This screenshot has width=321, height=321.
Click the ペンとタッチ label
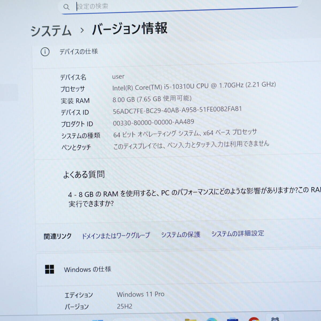coord(76,147)
